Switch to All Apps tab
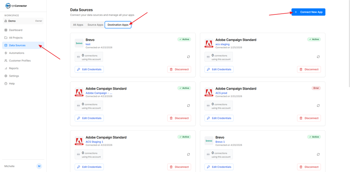The image size is (350, 172). click(x=78, y=25)
